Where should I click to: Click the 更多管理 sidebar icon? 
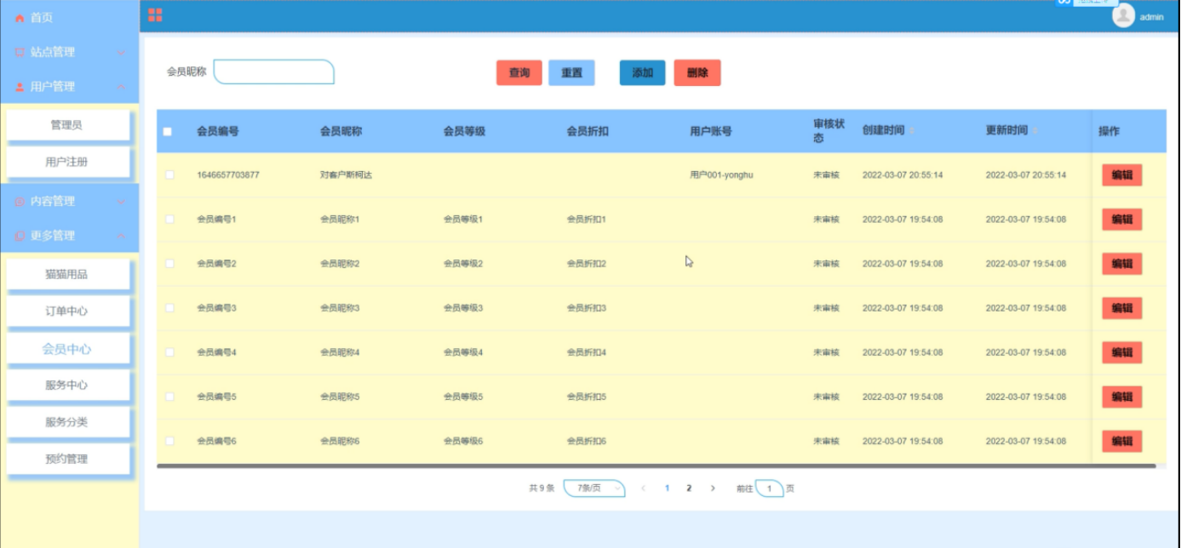[20, 236]
